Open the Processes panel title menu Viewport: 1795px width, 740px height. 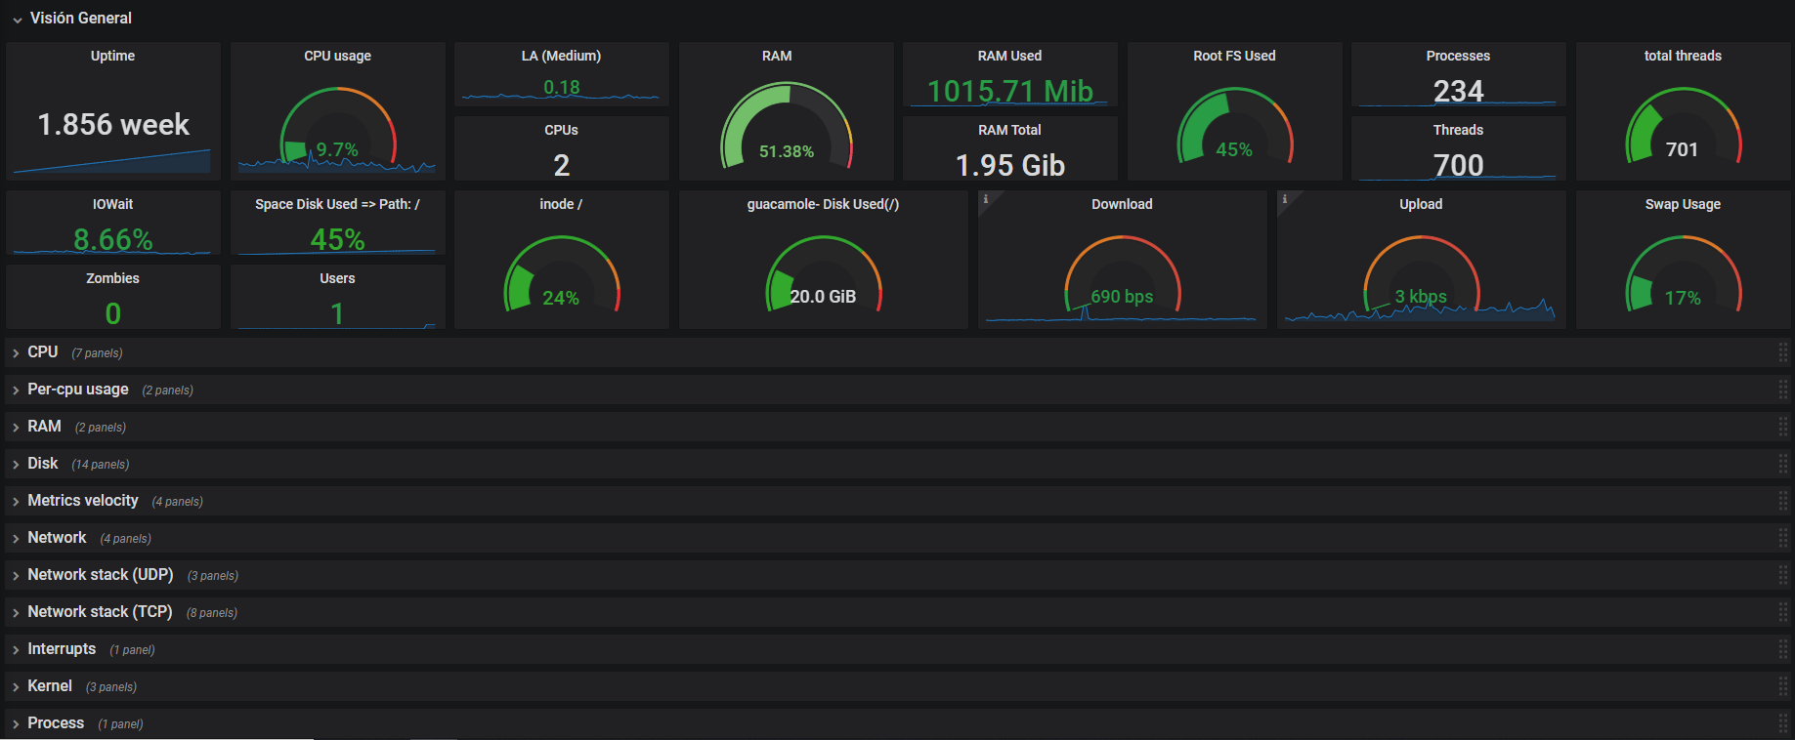coord(1458,56)
